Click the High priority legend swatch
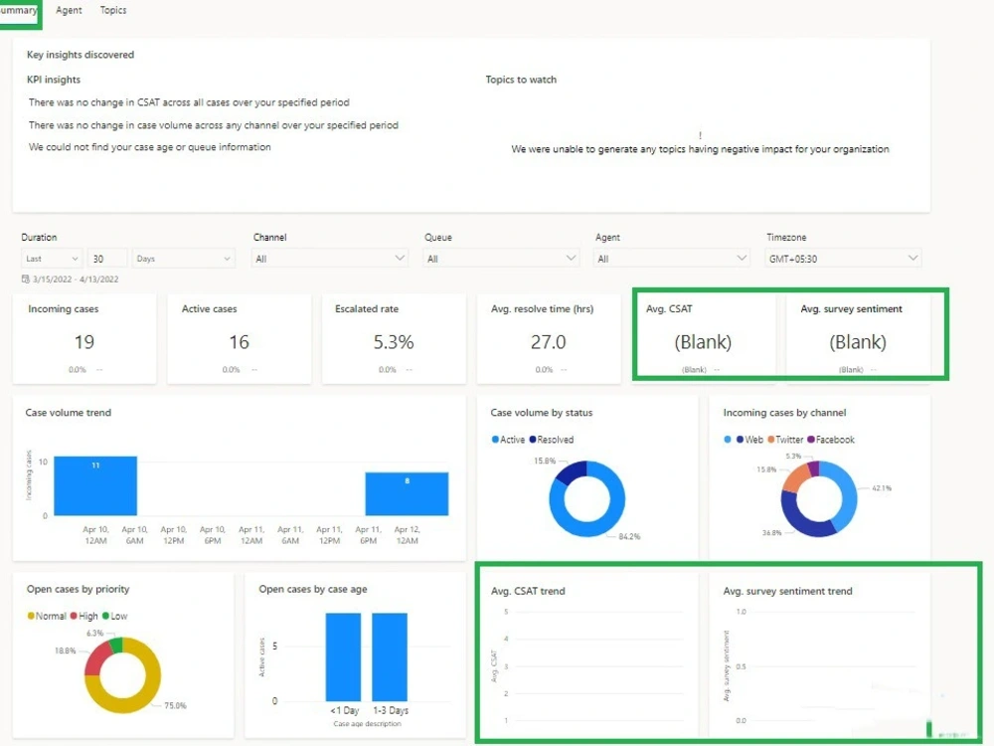The height and width of the screenshot is (746, 994). pyautogui.click(x=74, y=616)
